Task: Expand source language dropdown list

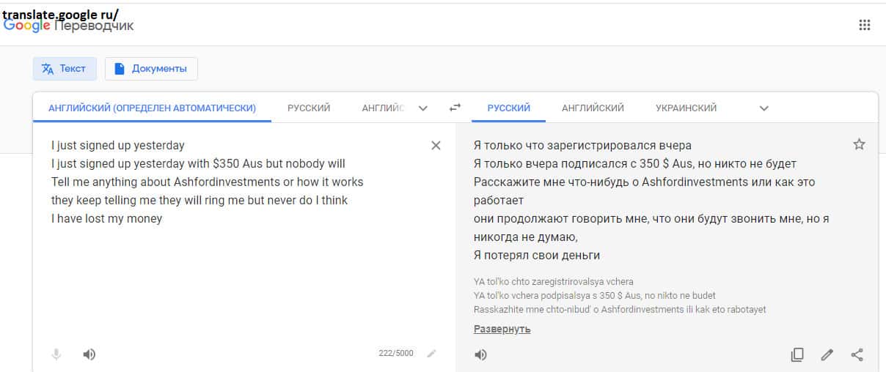Action: coord(422,108)
